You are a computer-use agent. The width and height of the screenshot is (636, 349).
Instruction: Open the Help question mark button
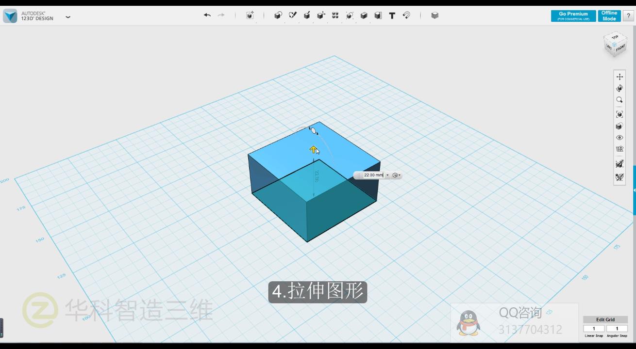tap(628, 16)
